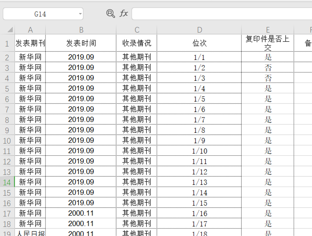Open the Name Box dropdown arrow

(x=80, y=14)
